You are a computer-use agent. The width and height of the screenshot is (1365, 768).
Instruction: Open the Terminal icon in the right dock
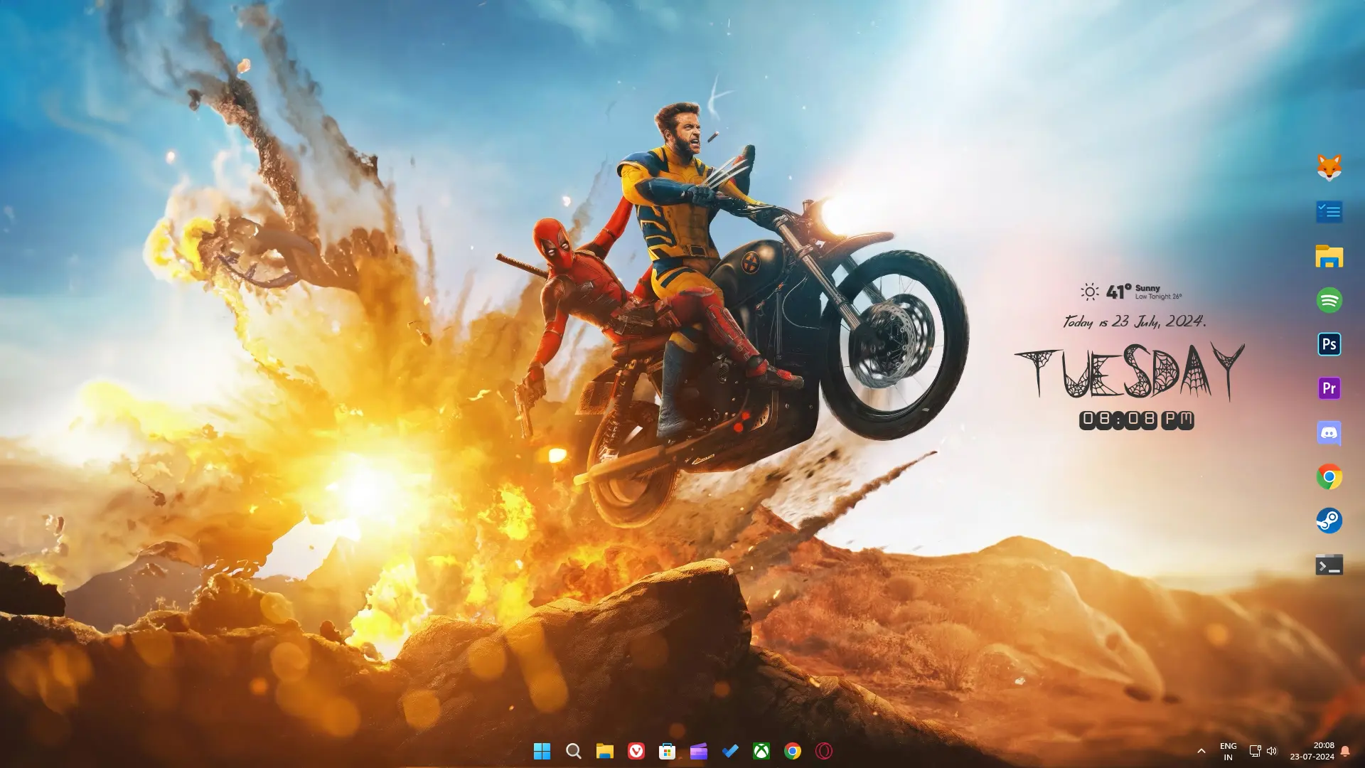(1329, 565)
